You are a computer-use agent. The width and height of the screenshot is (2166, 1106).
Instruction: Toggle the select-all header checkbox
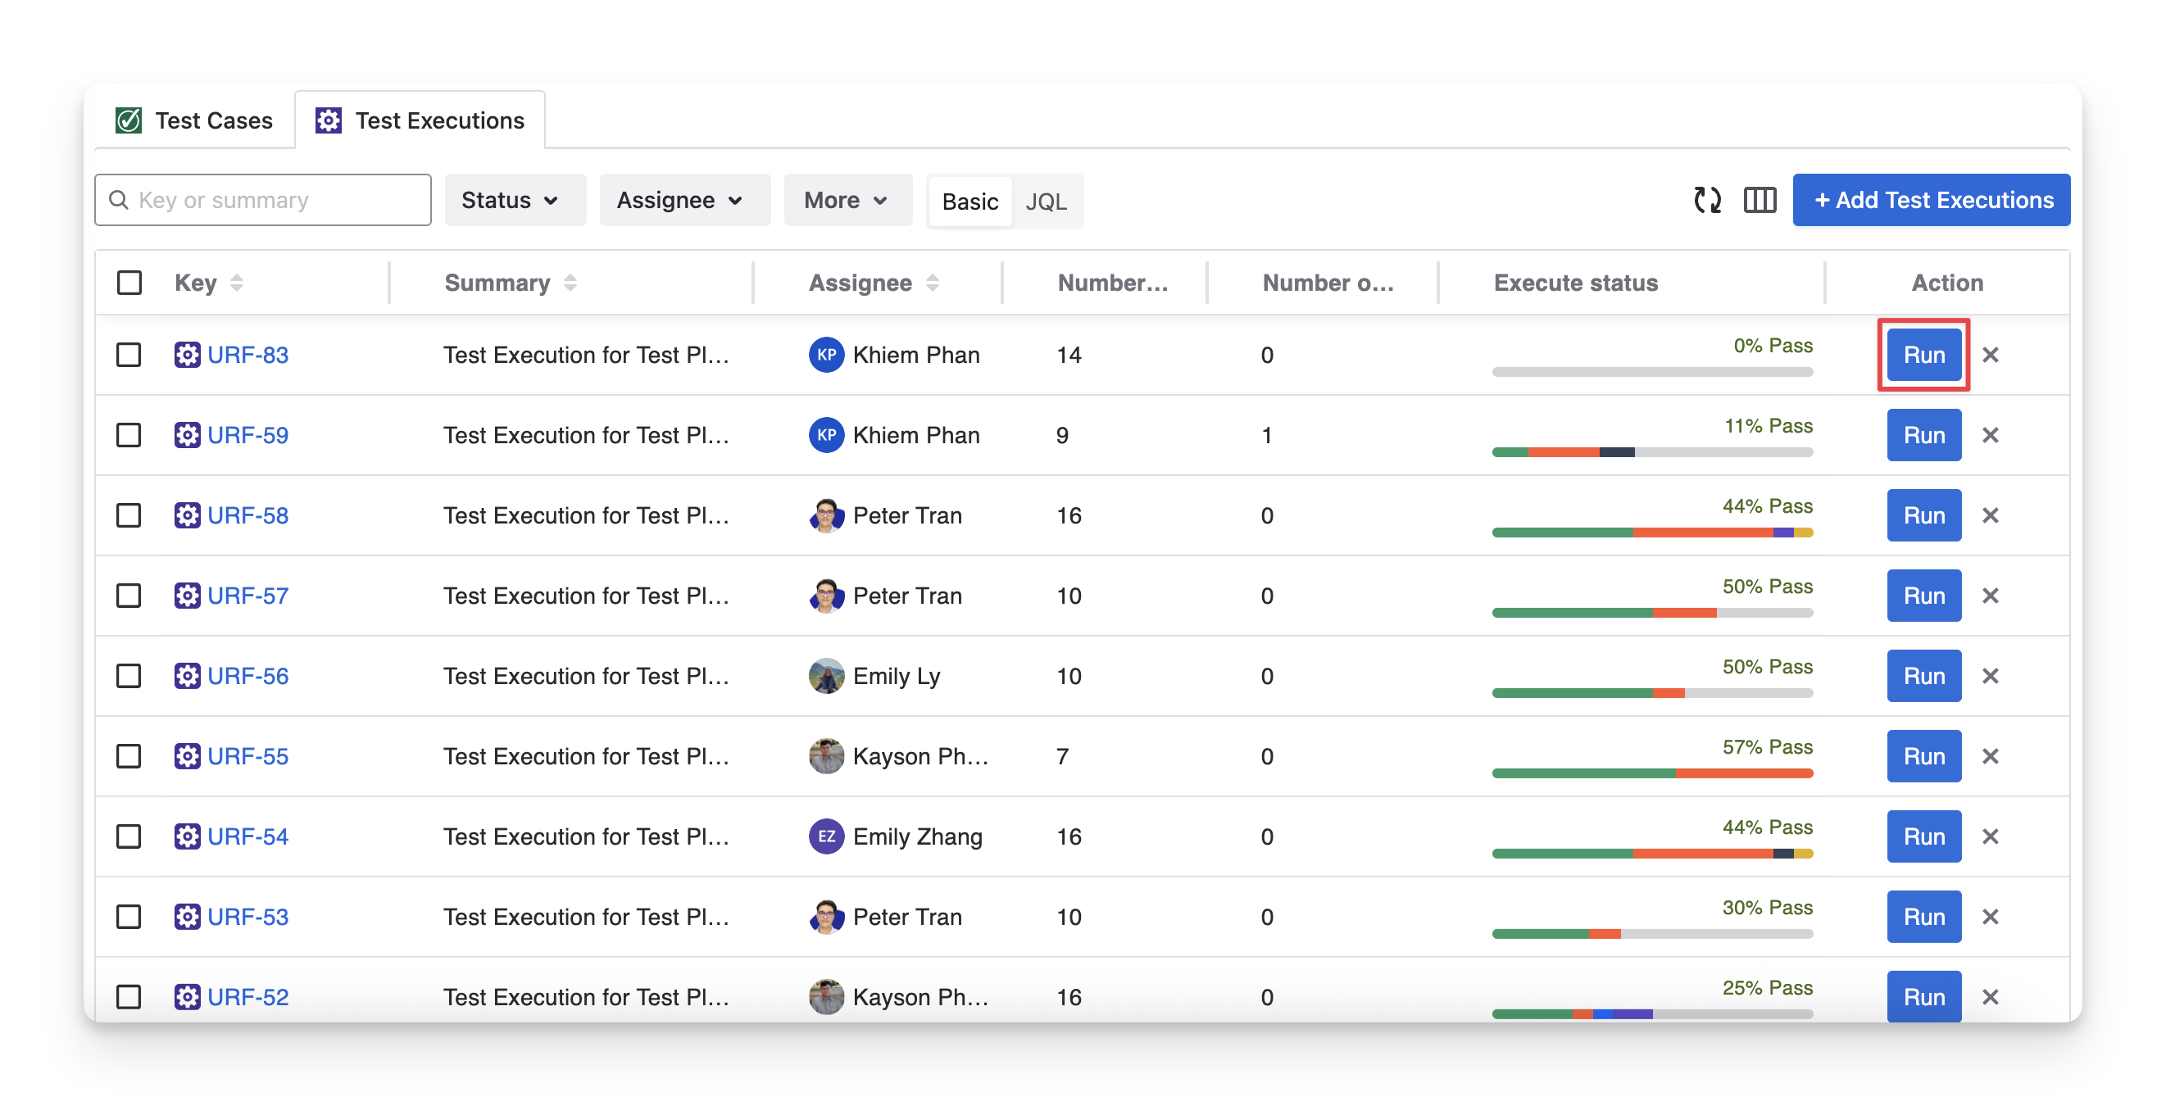point(129,283)
